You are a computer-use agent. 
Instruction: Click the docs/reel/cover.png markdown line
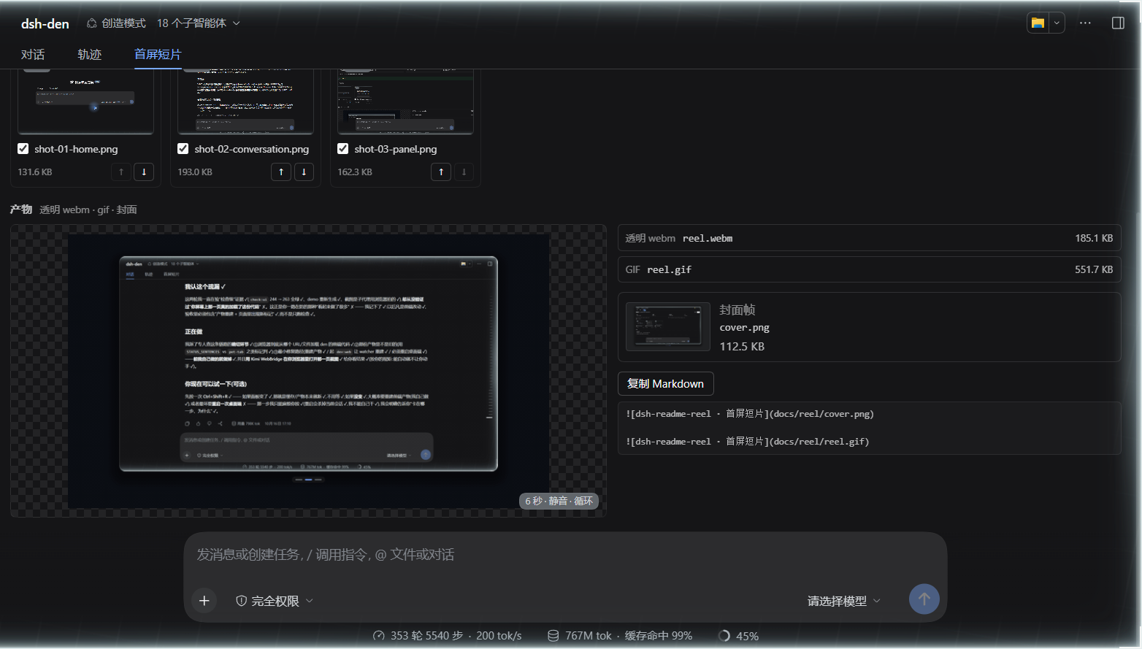pos(750,414)
